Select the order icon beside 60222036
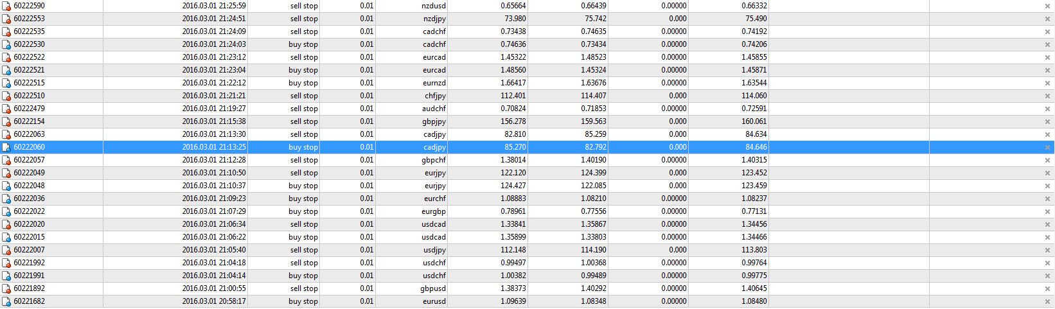Image resolution: width=1055 pixels, height=309 pixels. pos(6,199)
